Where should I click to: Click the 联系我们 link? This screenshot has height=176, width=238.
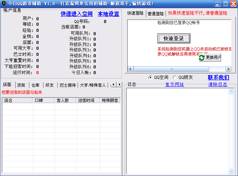[218, 78]
